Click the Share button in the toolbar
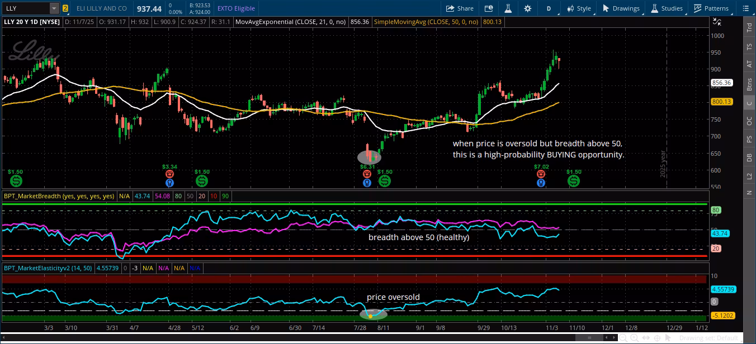This screenshot has height=344, width=756. coord(460,8)
